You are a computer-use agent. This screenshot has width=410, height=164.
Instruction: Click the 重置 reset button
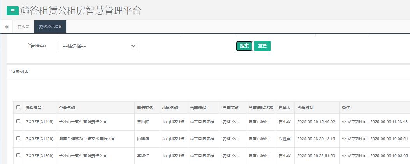262,46
